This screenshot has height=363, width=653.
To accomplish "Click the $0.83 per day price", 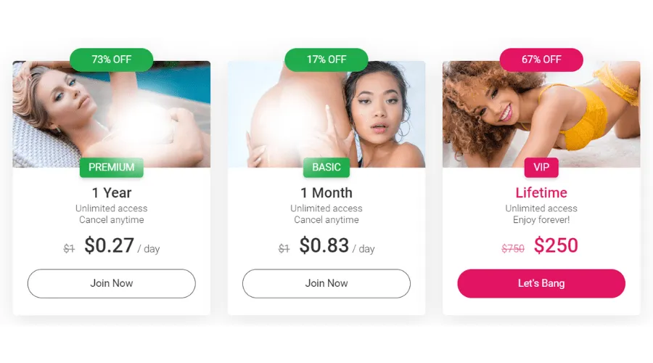I will pos(324,245).
